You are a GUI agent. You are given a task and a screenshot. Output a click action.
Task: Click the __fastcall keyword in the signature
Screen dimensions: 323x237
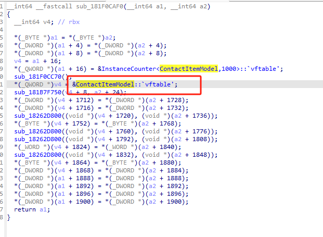54,6
